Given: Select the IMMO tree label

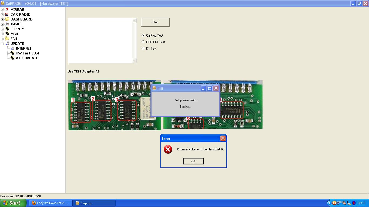Looking at the screenshot, I should coord(15,24).
